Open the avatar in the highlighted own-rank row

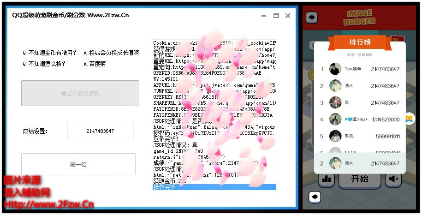tap(335, 163)
